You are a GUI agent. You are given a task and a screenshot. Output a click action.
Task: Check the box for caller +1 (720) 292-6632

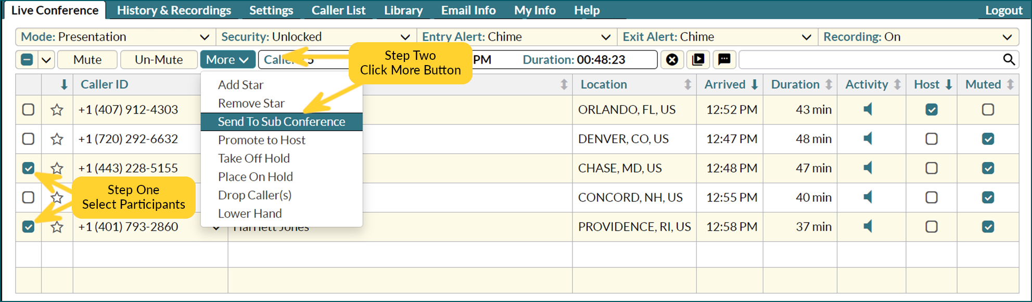[x=28, y=139]
